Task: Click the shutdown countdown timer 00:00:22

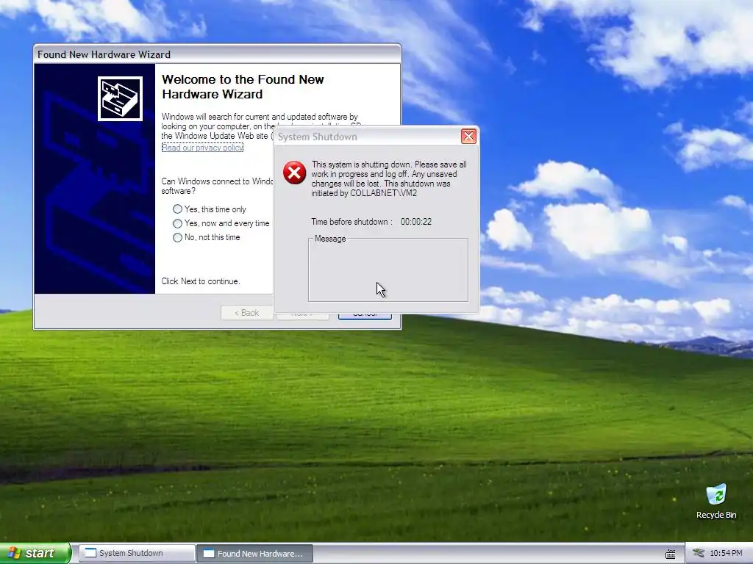Action: (x=416, y=222)
